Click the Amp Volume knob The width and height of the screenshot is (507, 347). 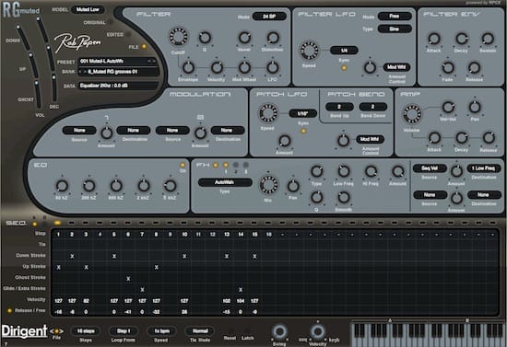pyautogui.click(x=412, y=114)
